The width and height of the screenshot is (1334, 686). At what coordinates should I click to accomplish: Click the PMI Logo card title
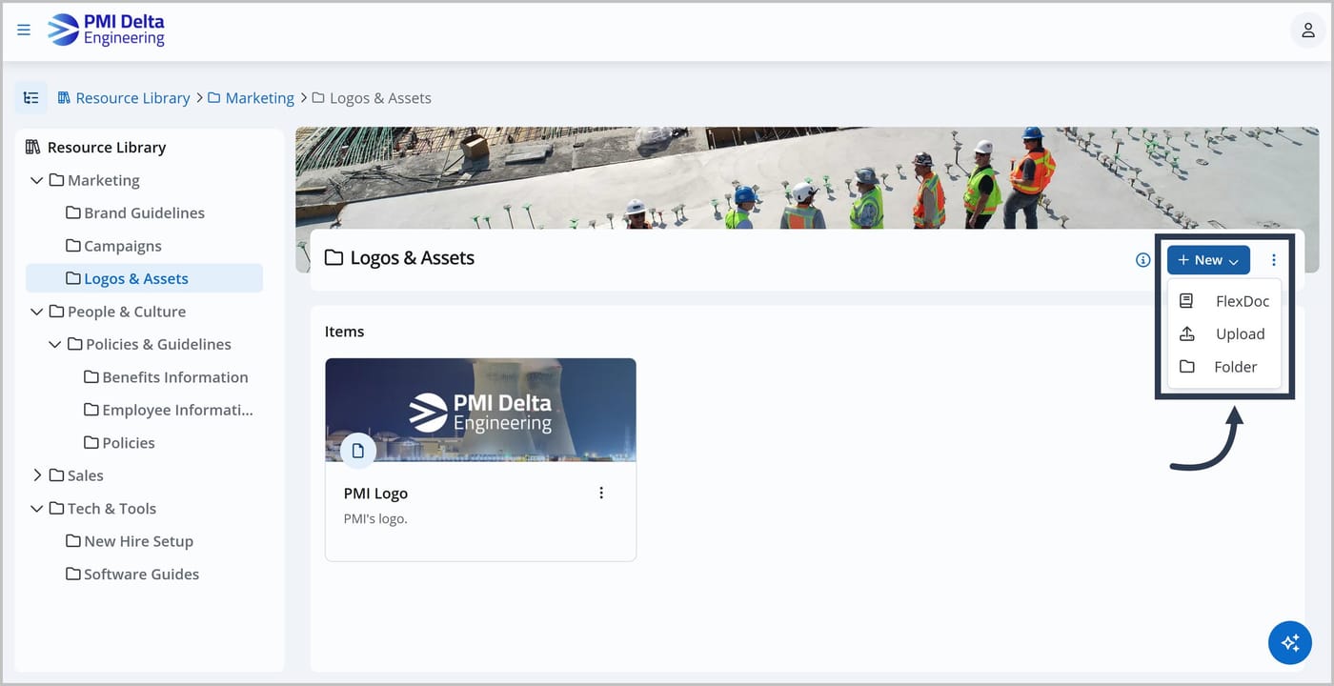[375, 494]
